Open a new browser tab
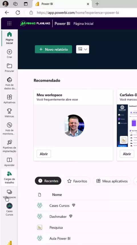 click(x=97, y=4)
